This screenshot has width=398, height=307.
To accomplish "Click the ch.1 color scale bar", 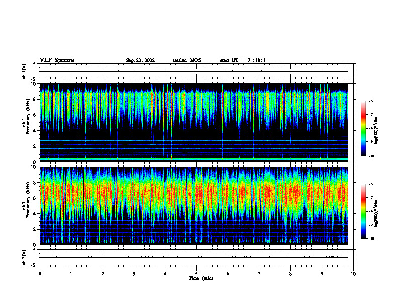I will pyautogui.click(x=364, y=128).
